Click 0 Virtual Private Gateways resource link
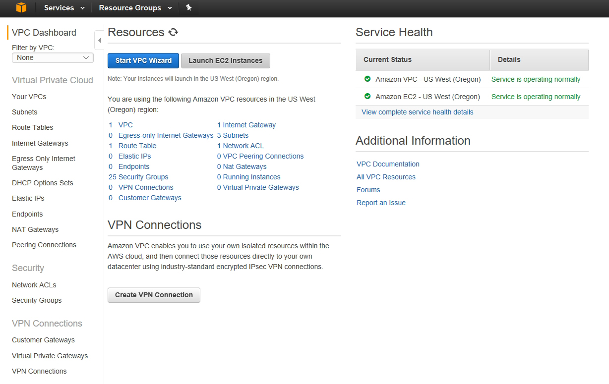609x384 pixels. coord(258,187)
